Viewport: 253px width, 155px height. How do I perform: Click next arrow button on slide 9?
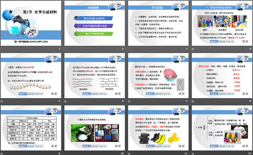pos(56,146)
